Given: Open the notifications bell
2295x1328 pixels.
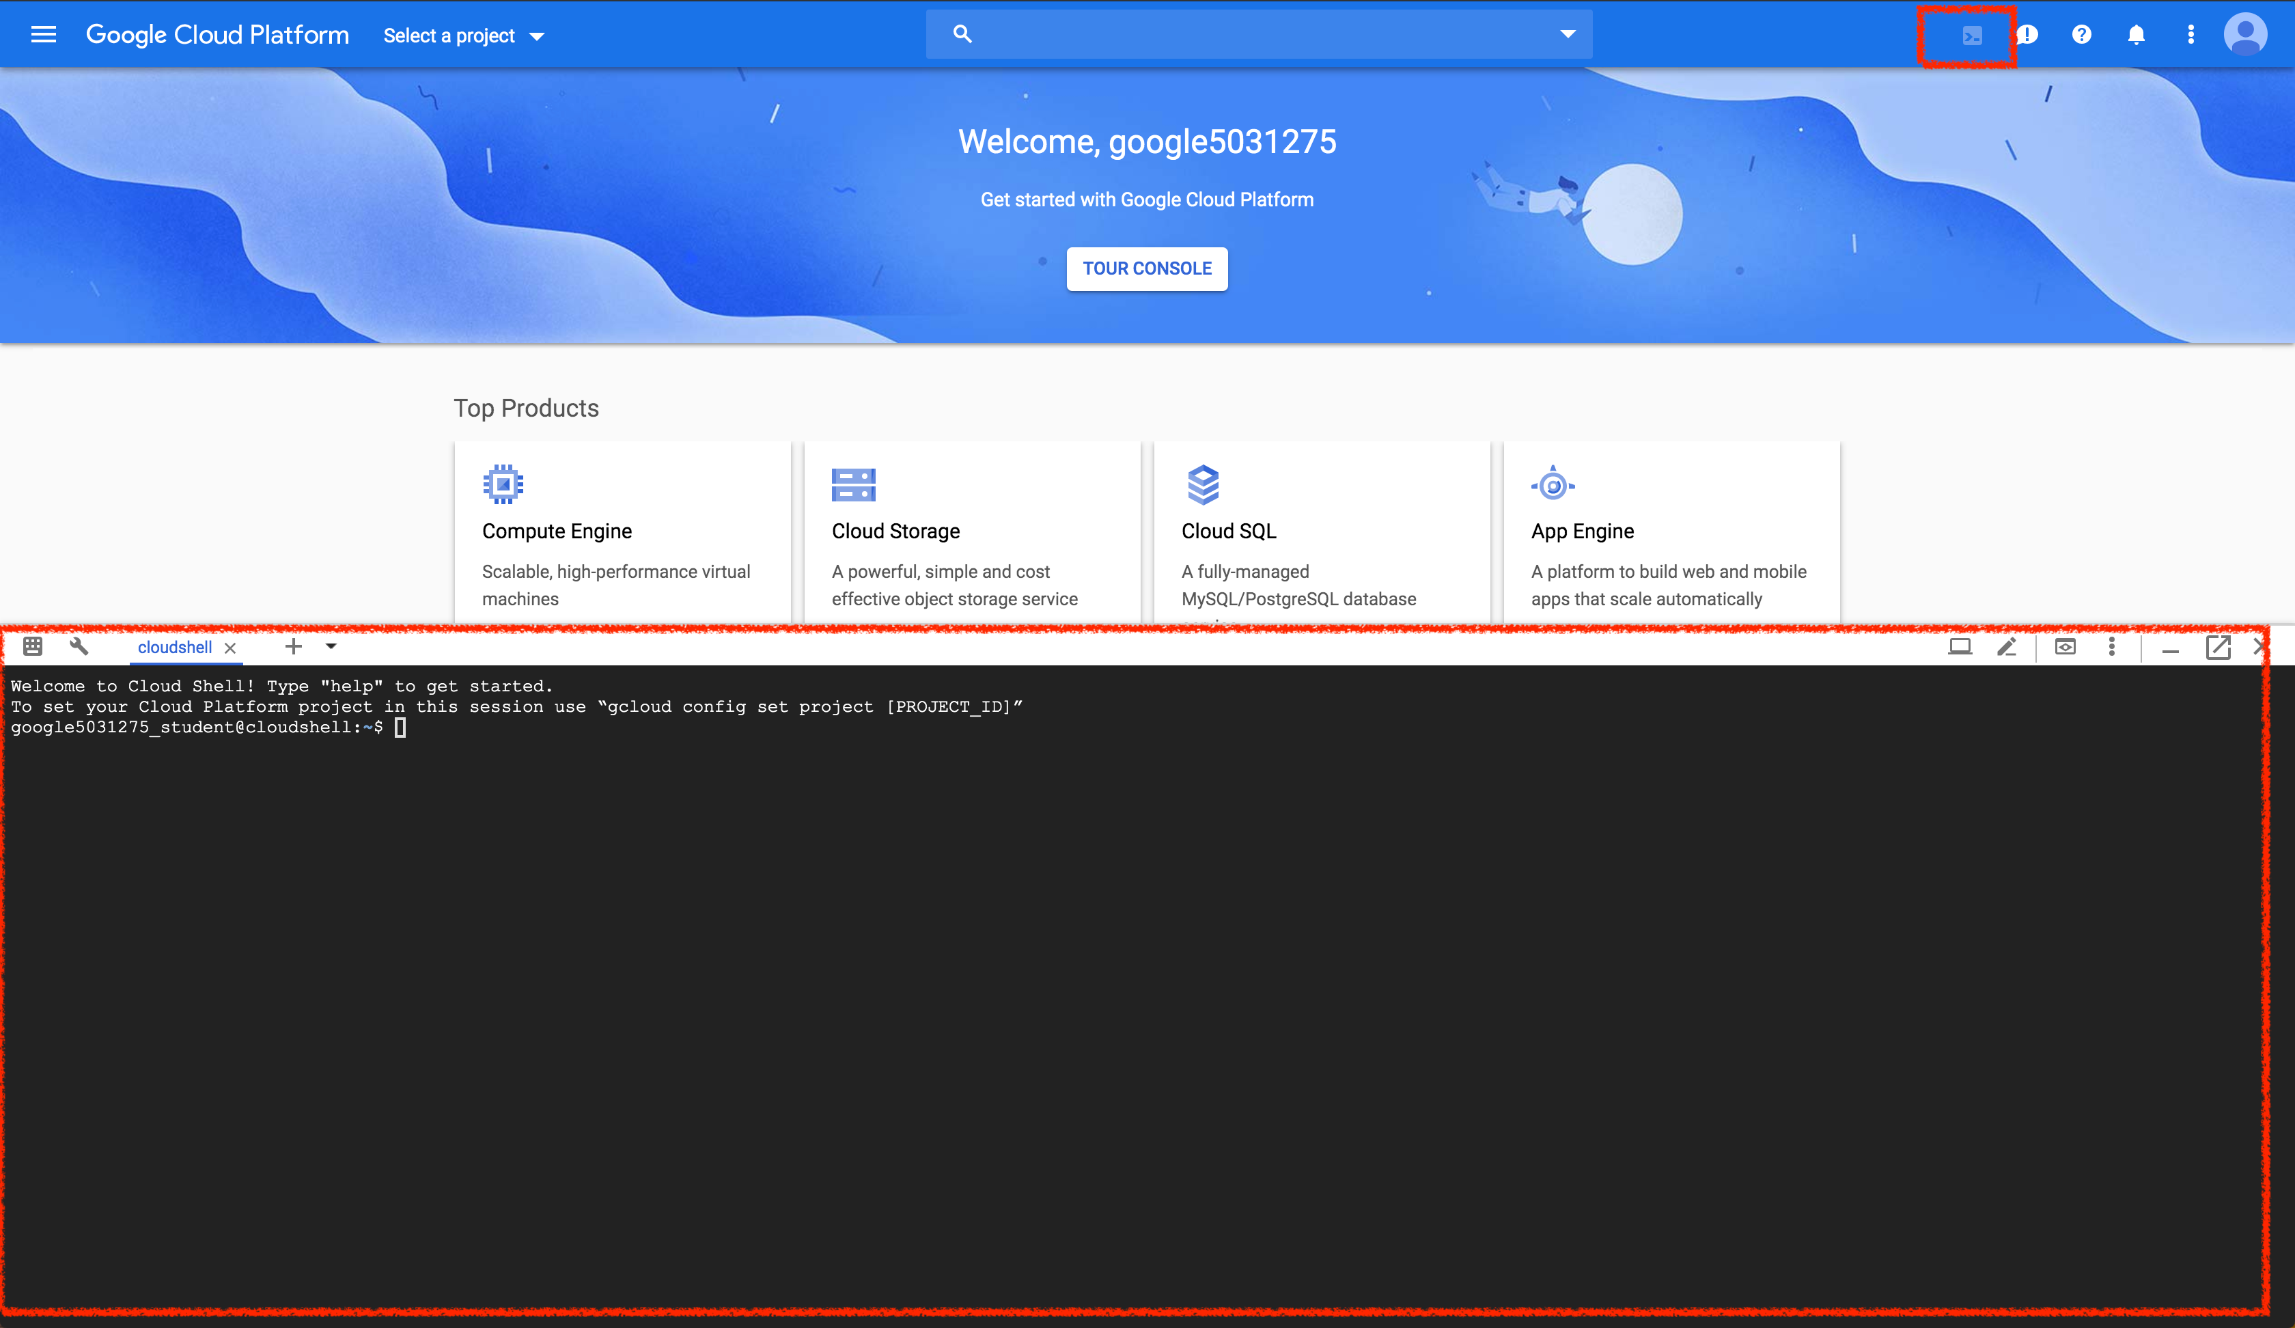Looking at the screenshot, I should click(2137, 35).
